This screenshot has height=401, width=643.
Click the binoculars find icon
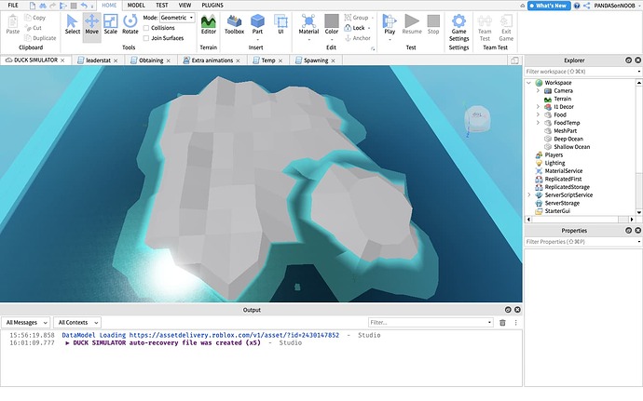click(42, 6)
